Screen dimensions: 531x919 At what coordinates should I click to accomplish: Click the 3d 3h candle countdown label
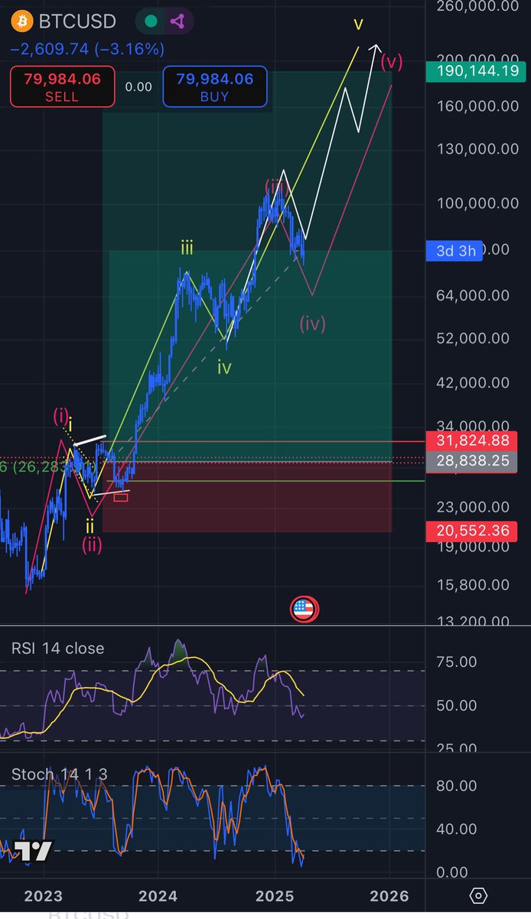click(x=454, y=250)
